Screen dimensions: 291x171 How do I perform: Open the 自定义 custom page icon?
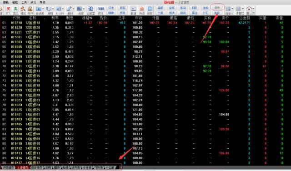pos(228,9)
